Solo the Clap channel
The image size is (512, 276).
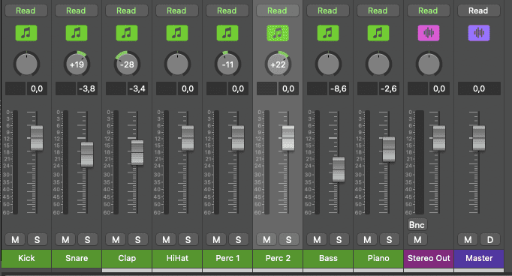pyautogui.click(x=138, y=240)
